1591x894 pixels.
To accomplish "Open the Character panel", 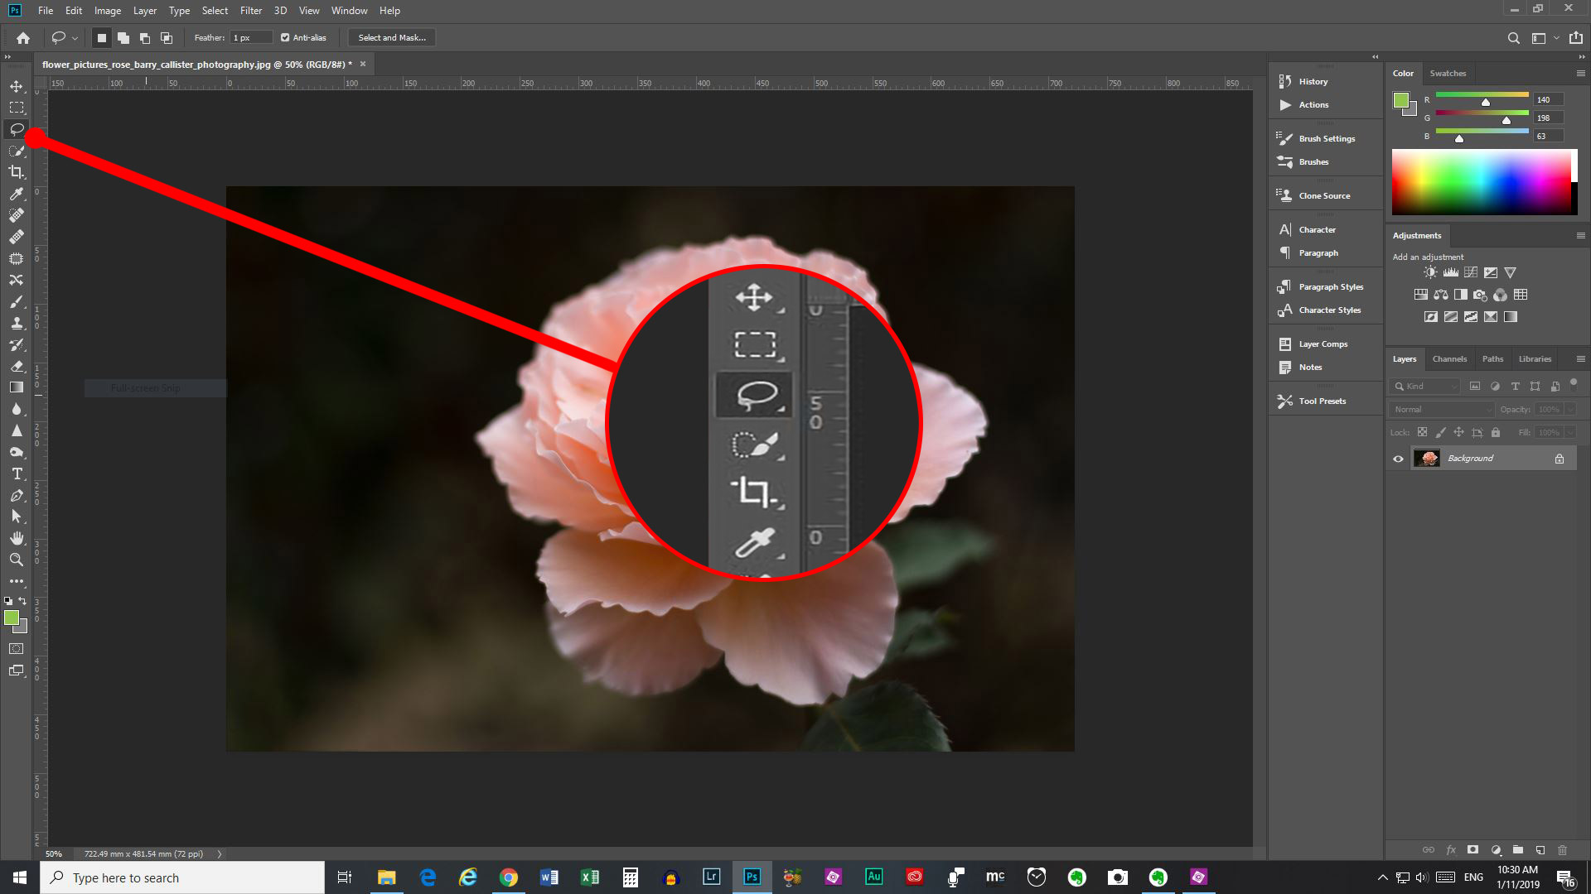I will (1318, 229).
